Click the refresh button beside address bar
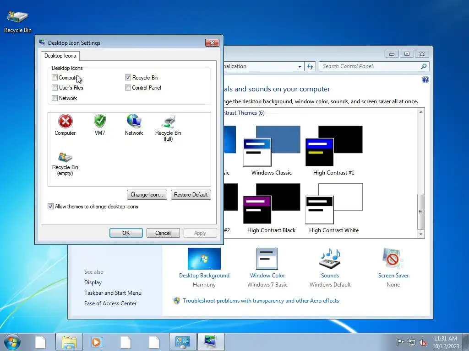469x351 pixels. pyautogui.click(x=310, y=66)
